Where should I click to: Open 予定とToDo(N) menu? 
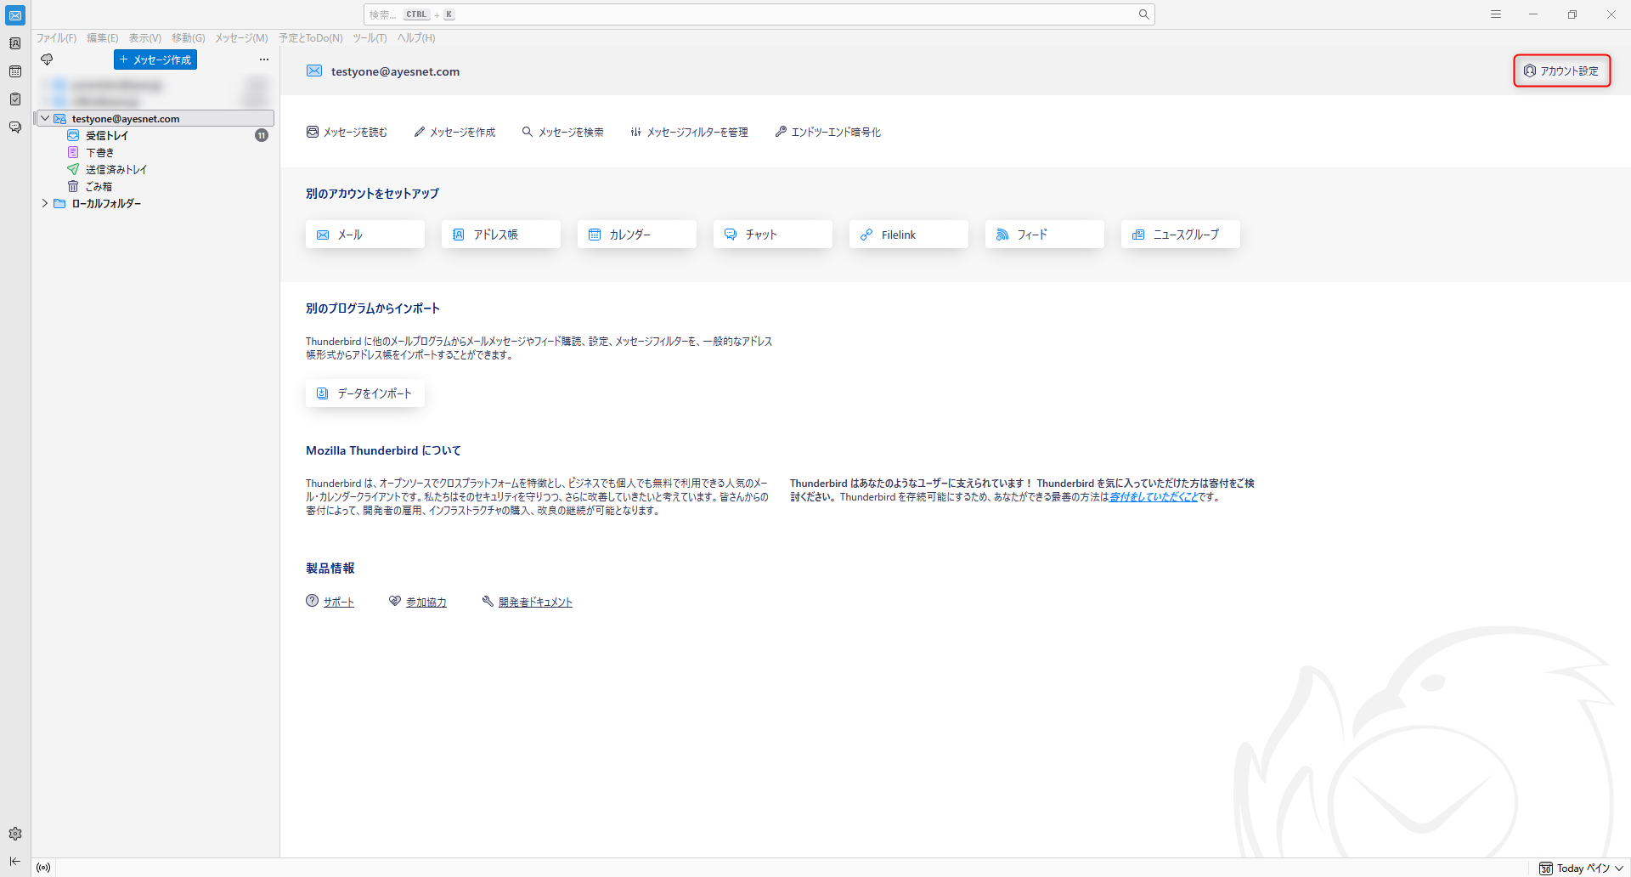coord(311,38)
